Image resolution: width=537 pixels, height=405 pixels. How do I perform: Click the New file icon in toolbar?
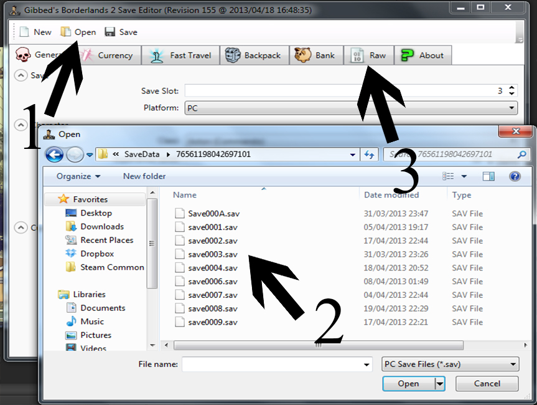pos(24,32)
